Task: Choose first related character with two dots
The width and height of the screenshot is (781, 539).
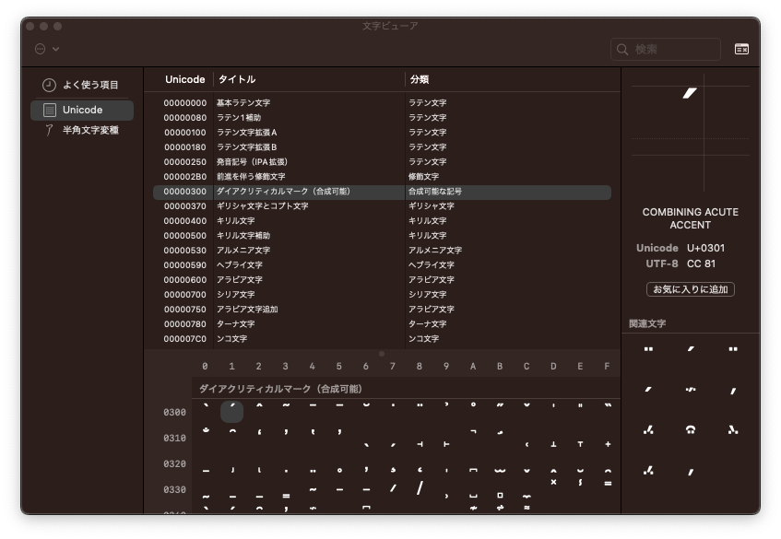Action: click(x=648, y=349)
